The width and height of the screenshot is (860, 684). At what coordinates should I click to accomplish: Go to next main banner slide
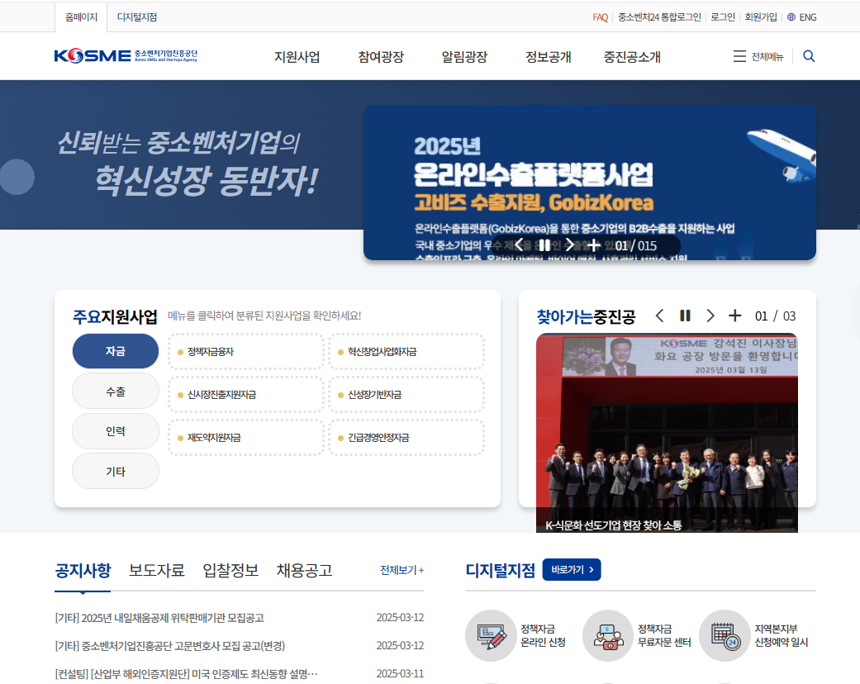pyautogui.click(x=569, y=245)
